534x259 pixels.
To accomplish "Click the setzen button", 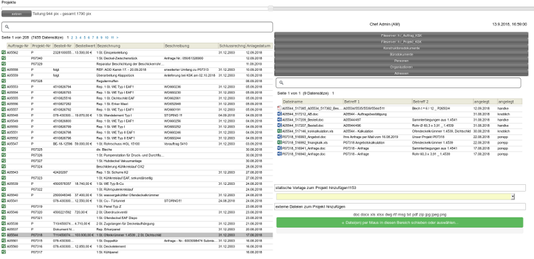I will pos(17,14).
